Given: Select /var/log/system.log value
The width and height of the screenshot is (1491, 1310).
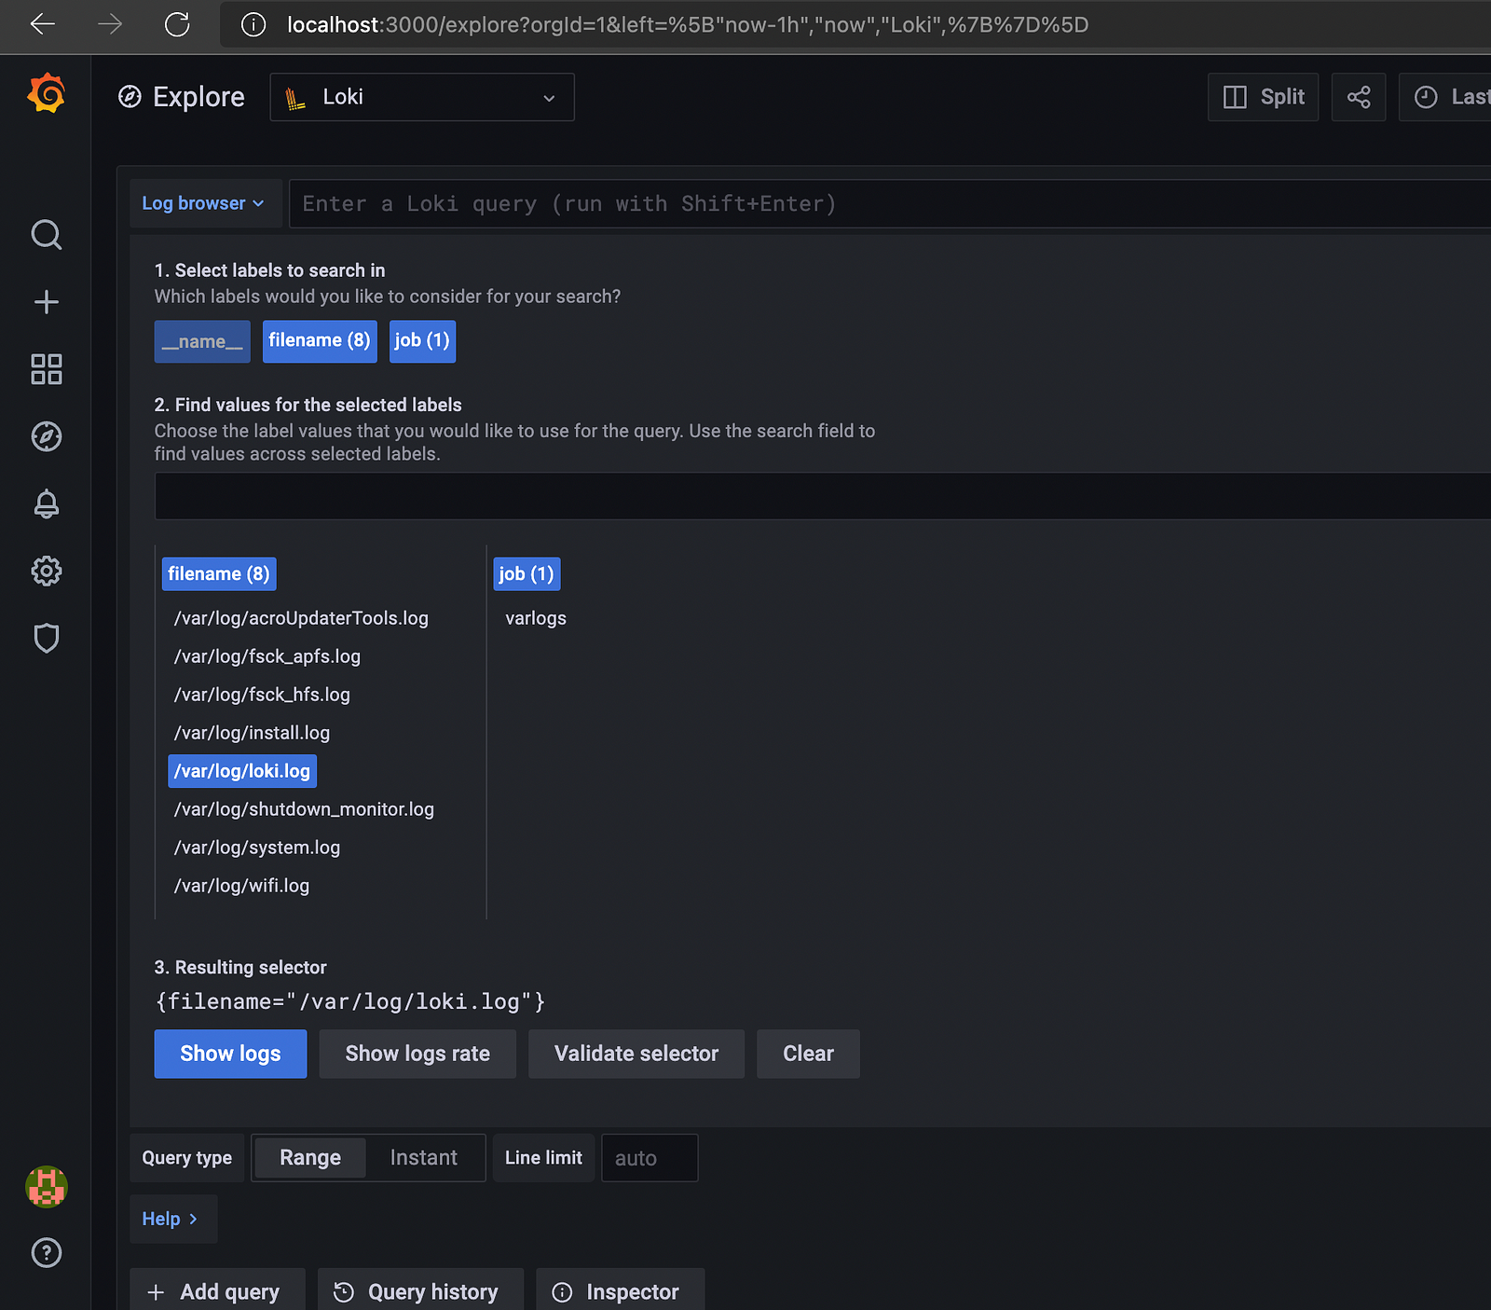Looking at the screenshot, I should coord(257,848).
